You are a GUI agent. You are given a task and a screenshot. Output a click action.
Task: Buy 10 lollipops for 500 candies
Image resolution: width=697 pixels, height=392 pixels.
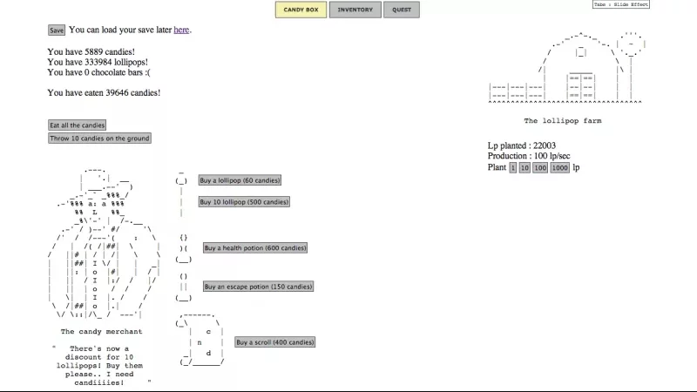[244, 202]
